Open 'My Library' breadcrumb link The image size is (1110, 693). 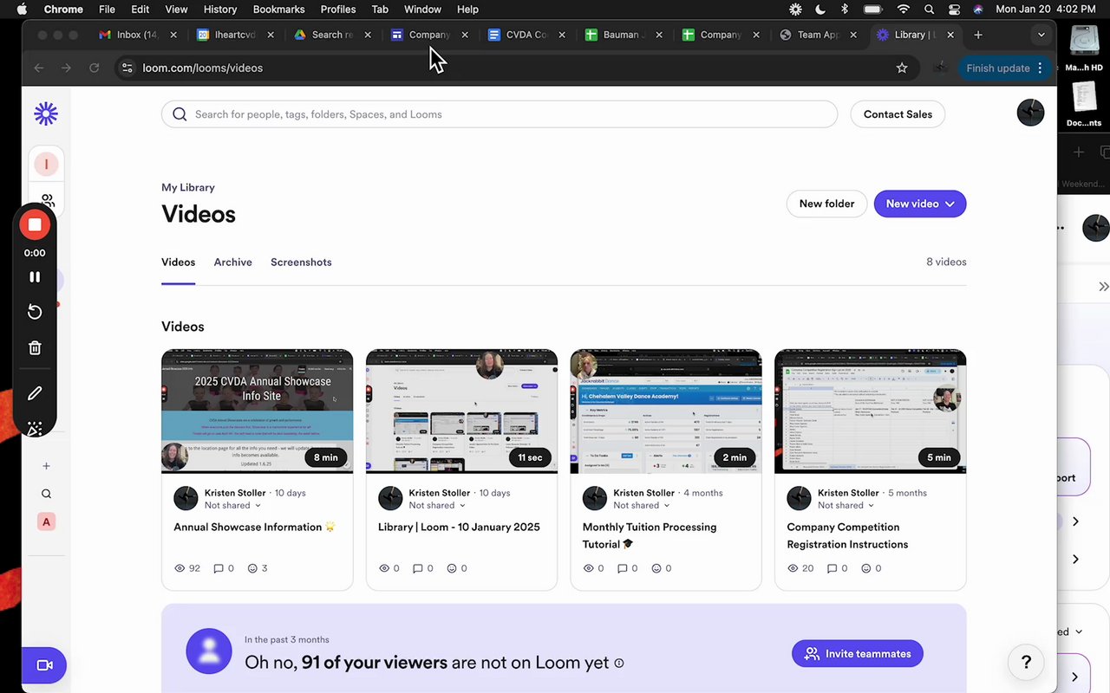point(188,187)
